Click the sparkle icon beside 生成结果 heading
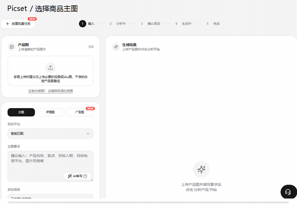This screenshot has height=208, width=297. (116, 47)
